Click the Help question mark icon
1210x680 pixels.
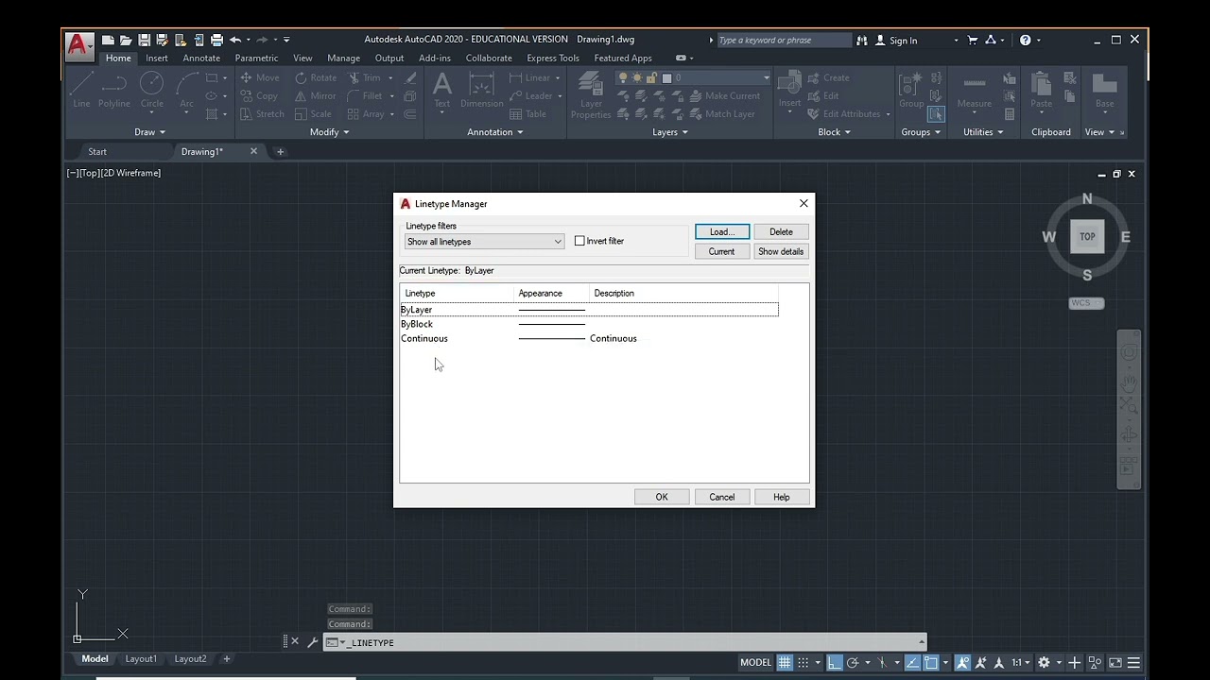click(x=1025, y=40)
